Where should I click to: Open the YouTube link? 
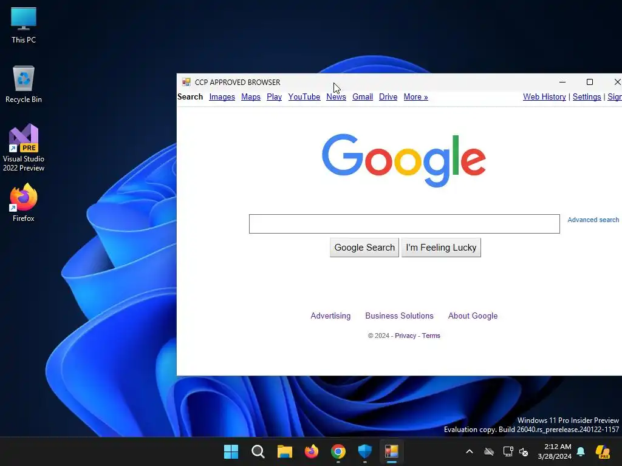coord(304,97)
